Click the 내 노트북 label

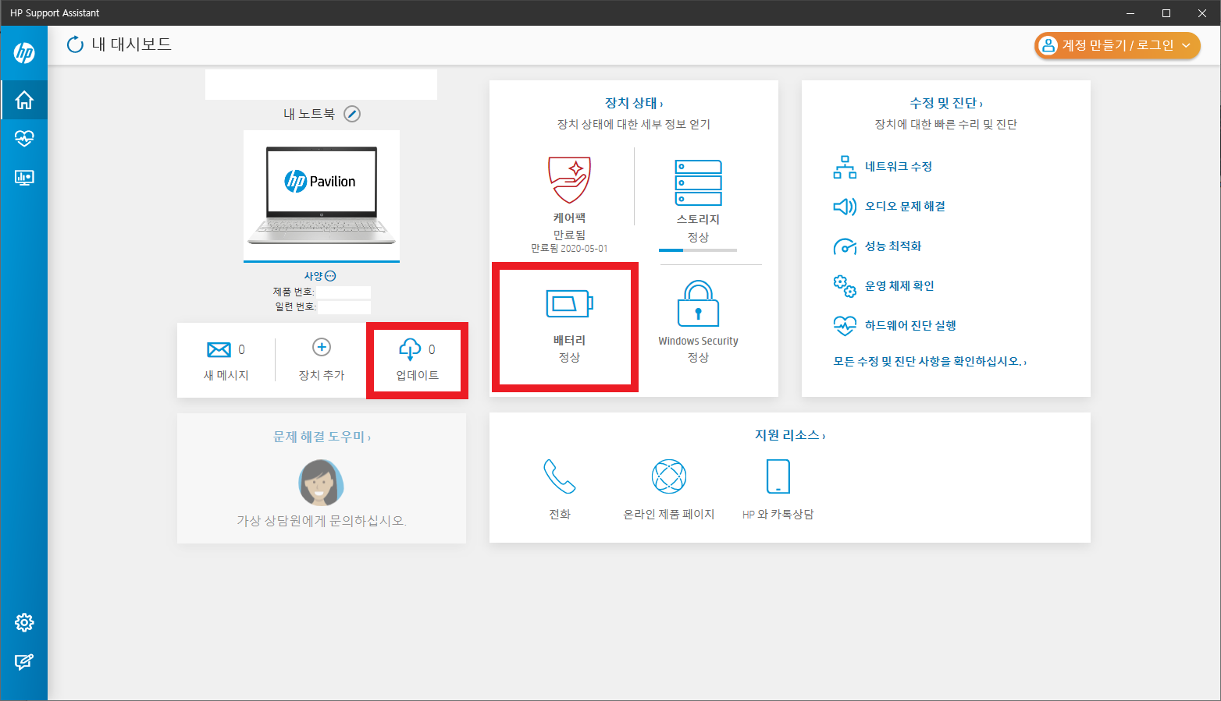[x=309, y=114]
